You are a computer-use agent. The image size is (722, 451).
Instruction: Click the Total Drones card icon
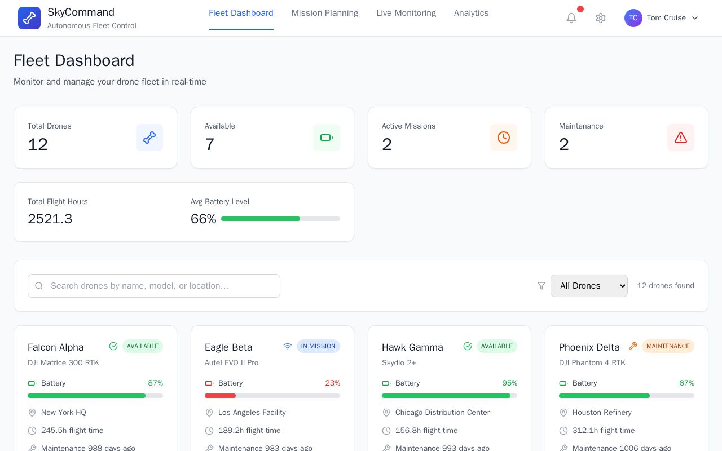149,138
